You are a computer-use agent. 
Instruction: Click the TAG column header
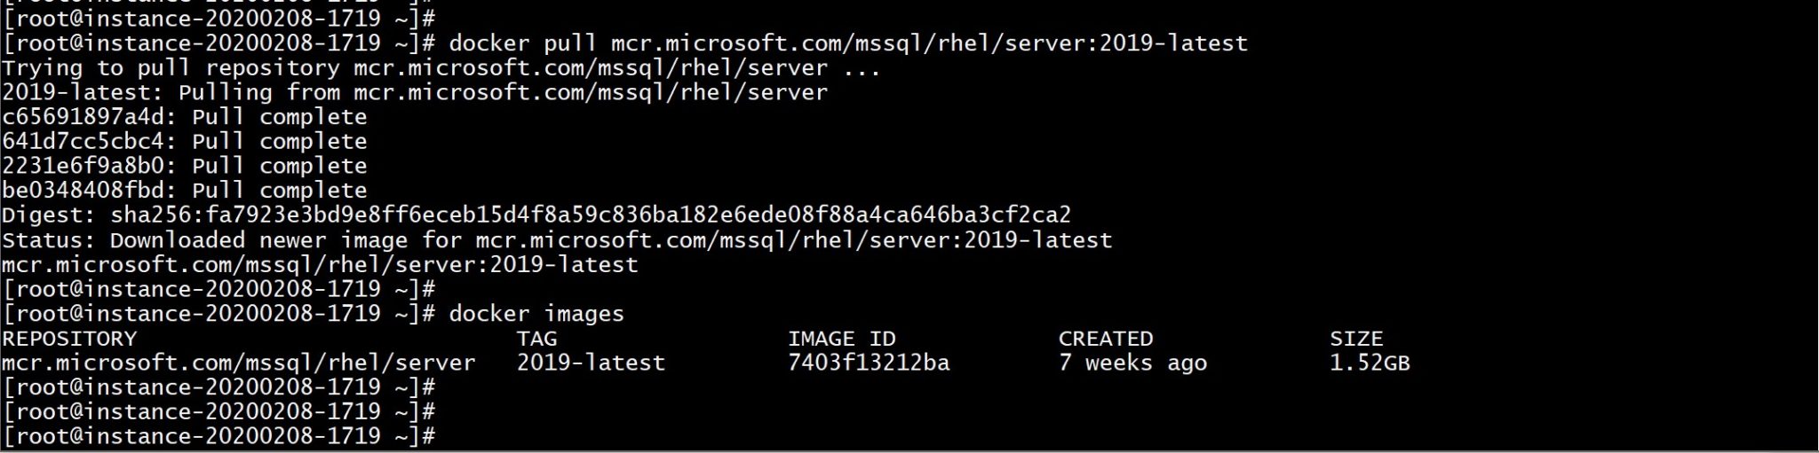click(x=536, y=339)
